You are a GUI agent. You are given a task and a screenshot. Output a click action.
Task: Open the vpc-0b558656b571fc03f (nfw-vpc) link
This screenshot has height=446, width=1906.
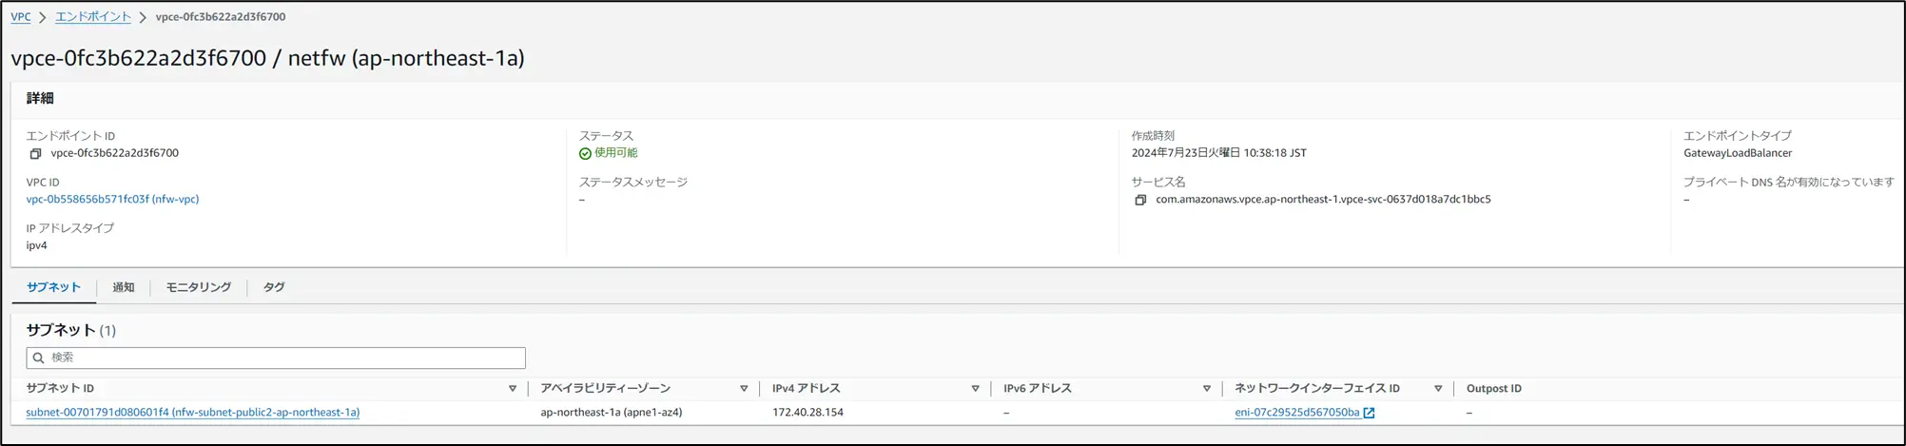pyautogui.click(x=112, y=200)
